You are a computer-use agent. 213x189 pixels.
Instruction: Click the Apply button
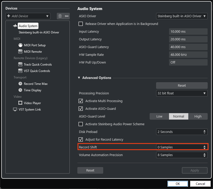[x=195, y=170]
